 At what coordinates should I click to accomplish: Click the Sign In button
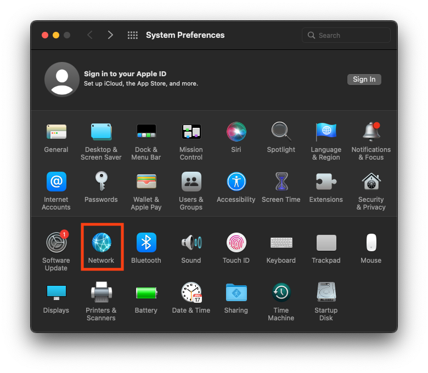click(x=364, y=80)
